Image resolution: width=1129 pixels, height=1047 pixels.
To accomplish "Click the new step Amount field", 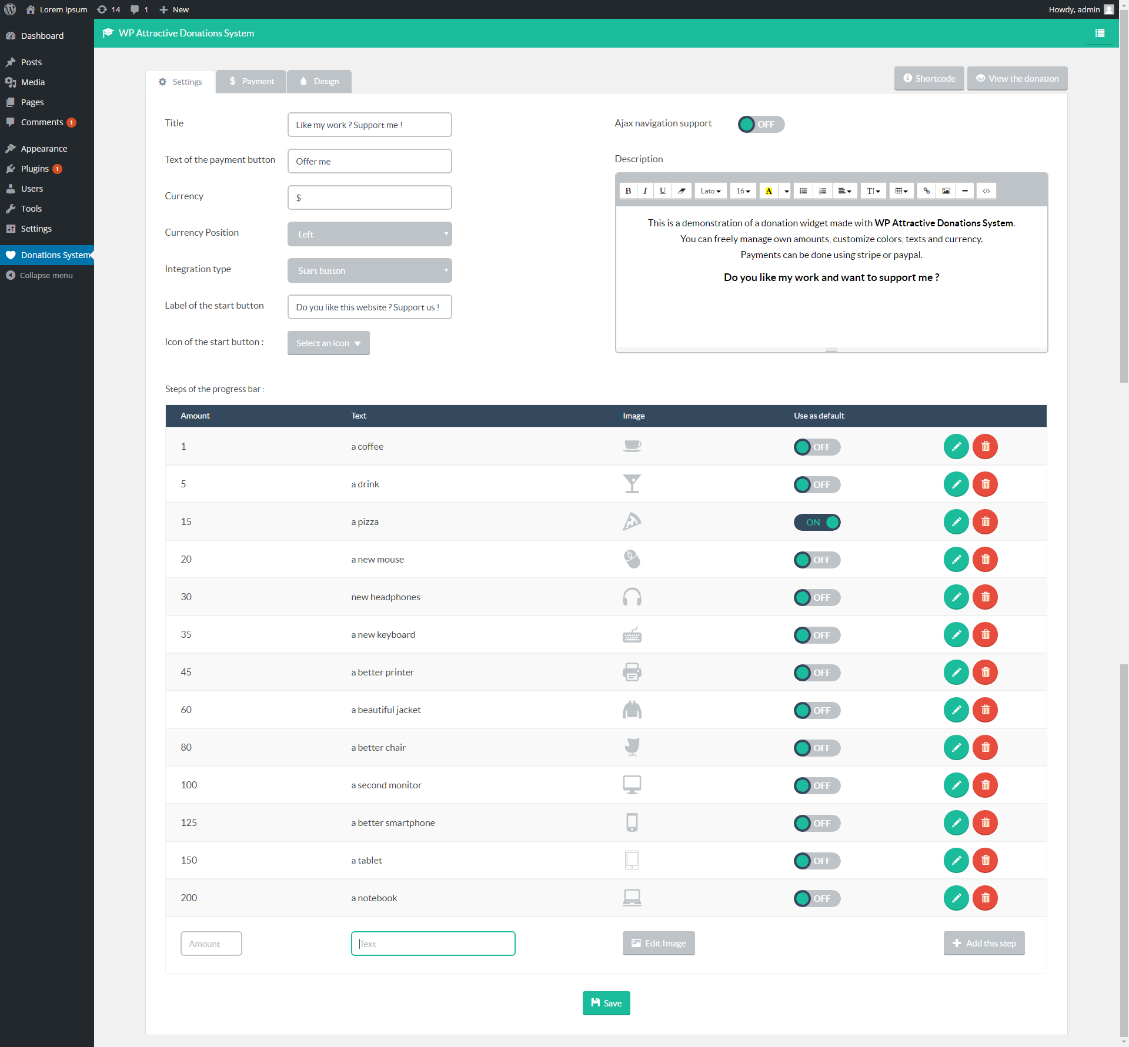I will [211, 944].
